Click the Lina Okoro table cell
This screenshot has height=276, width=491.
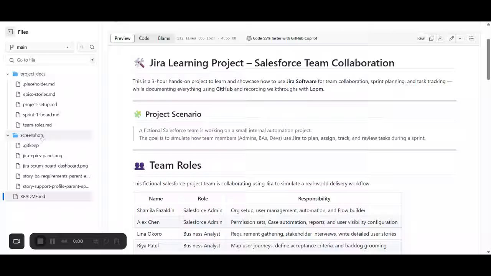click(156, 234)
